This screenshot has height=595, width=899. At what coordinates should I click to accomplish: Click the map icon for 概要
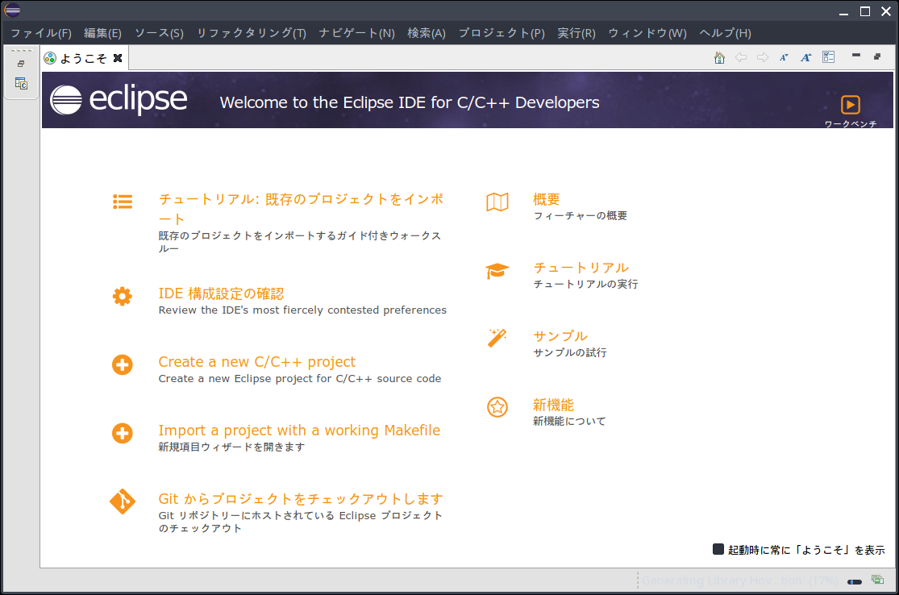point(497,202)
